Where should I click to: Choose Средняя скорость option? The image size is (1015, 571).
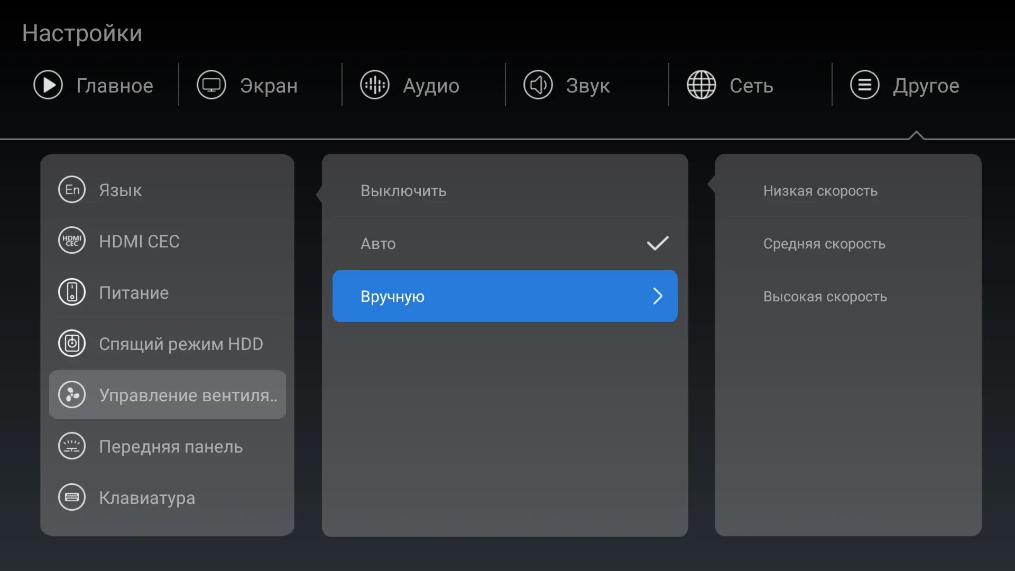tap(824, 244)
